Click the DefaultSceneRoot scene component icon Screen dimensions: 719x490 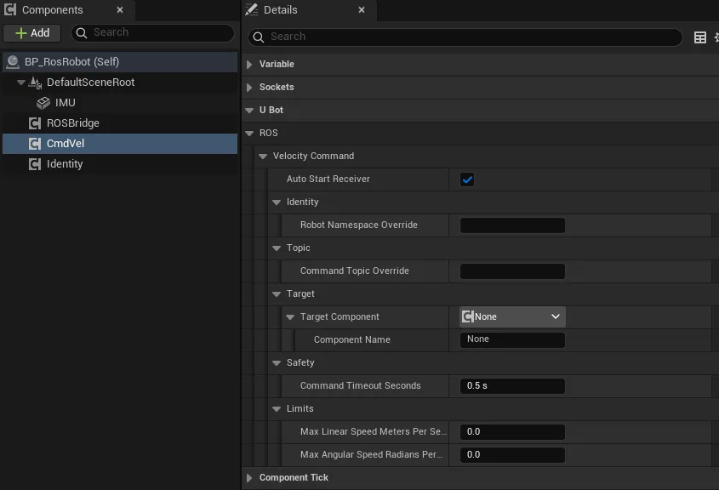pos(35,83)
